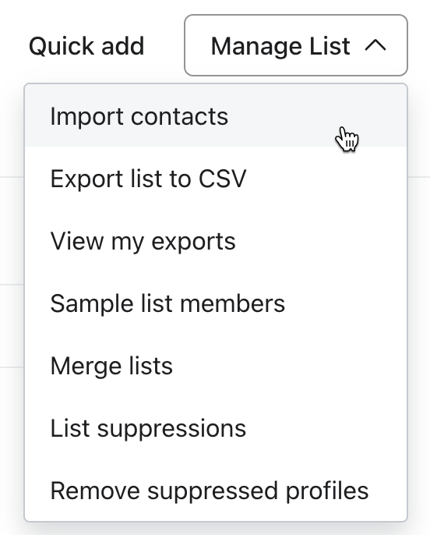Select Import contacts from the menu

(216, 116)
